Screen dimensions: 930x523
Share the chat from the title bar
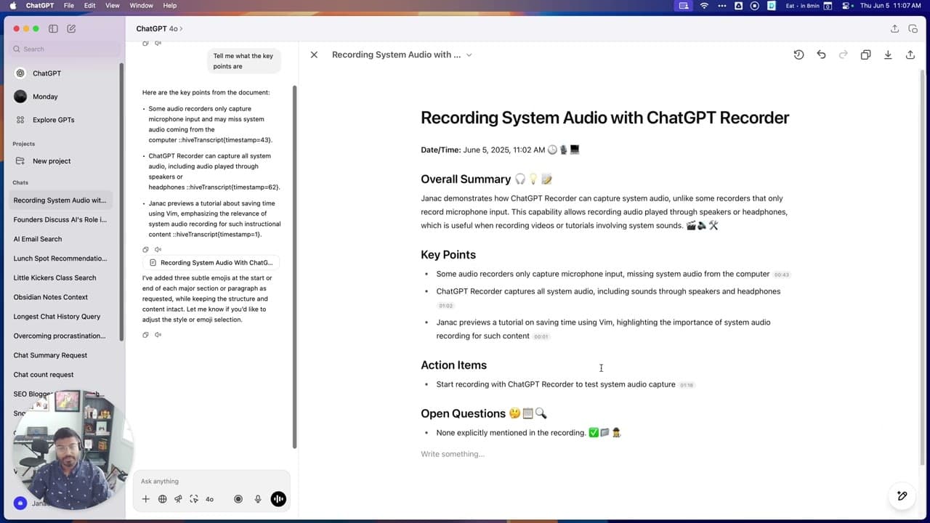click(894, 29)
